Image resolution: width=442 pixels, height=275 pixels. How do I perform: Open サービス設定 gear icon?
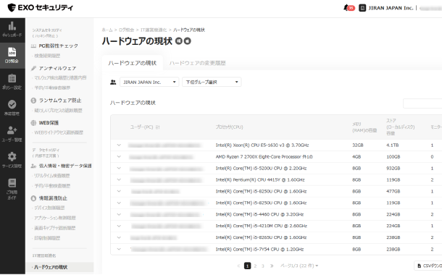[x=12, y=156]
